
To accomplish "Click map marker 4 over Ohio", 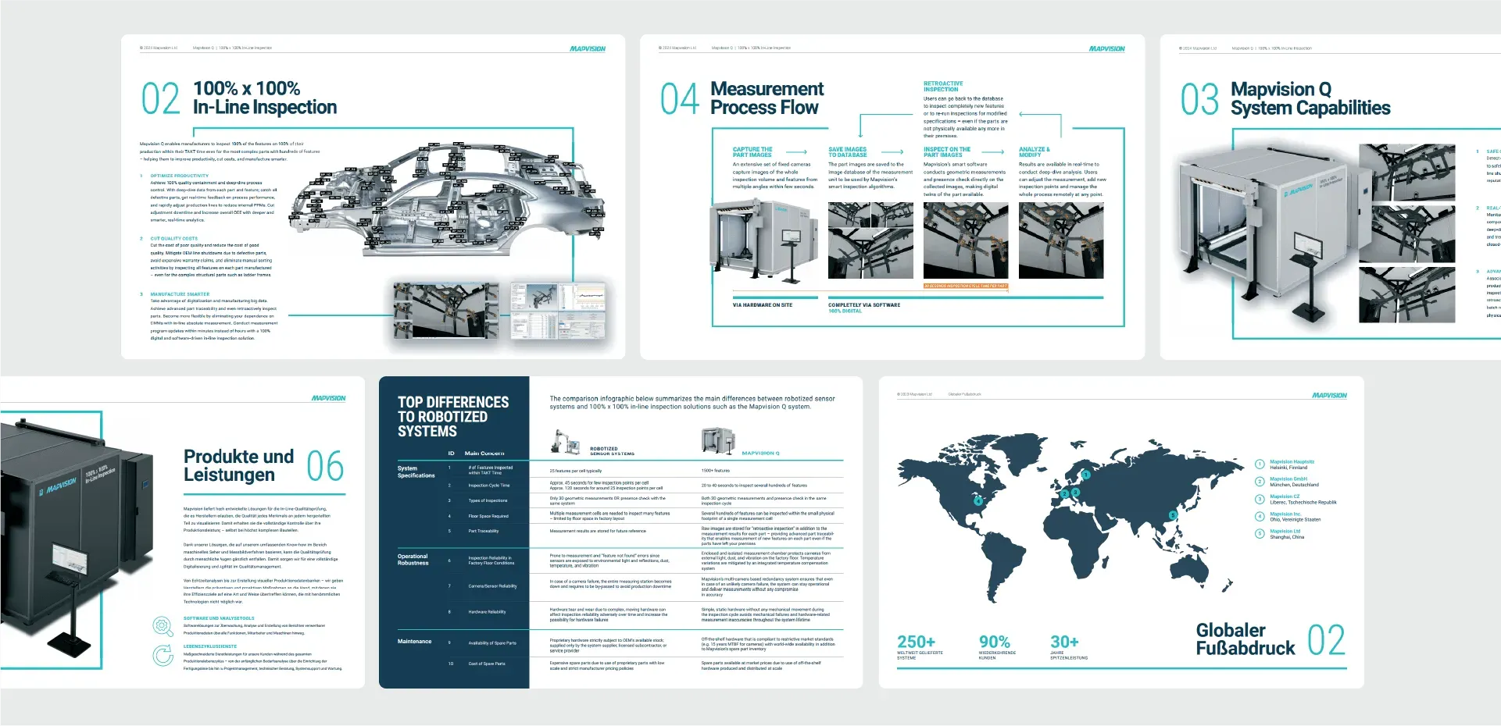I will pos(977,502).
